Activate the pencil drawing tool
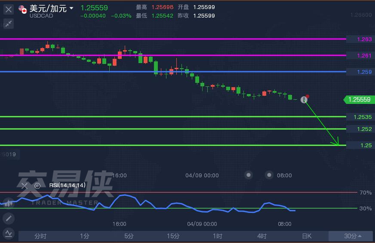Image resolution: width=375 pixels, height=243 pixels. pos(9,219)
